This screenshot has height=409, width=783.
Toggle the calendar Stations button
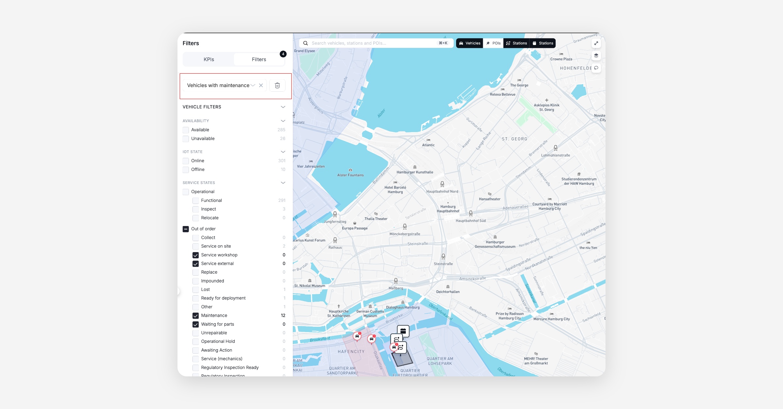(543, 43)
